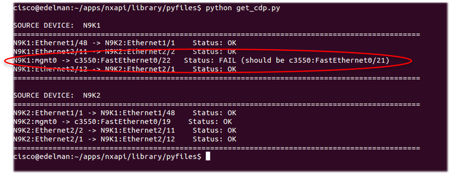Click the 'SOURCE DEVICE: N9K2' heading
This screenshot has width=450, height=174.
click(x=57, y=95)
